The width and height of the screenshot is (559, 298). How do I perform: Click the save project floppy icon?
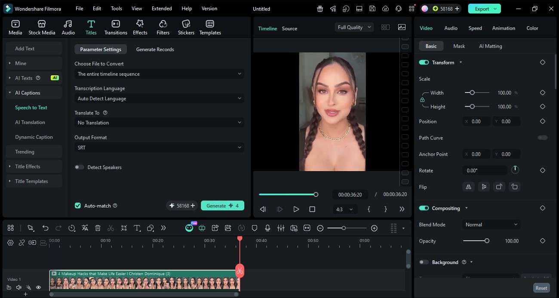(x=372, y=9)
